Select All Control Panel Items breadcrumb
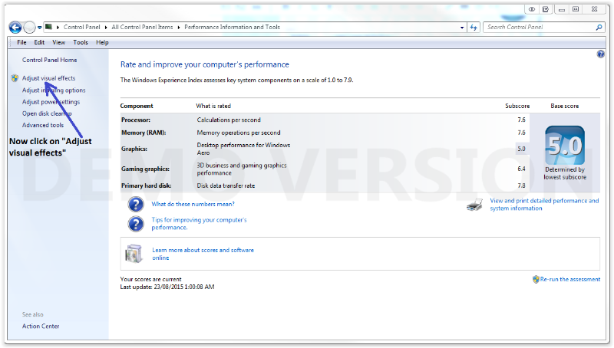Viewport: 614px width, 348px height. [142, 27]
